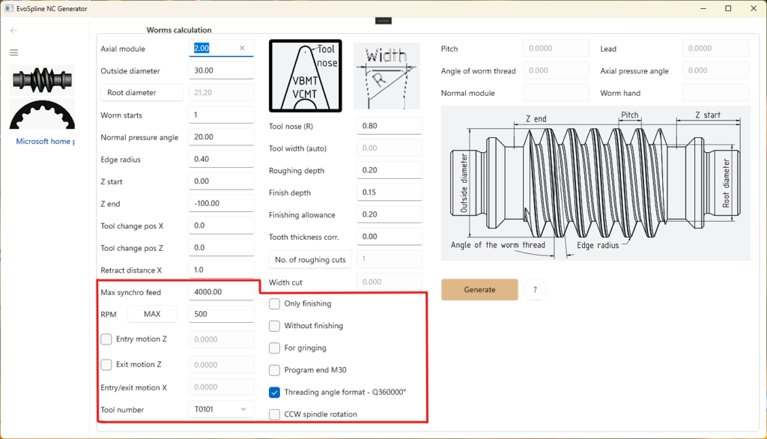Enable CCW spindle rotation checkbox
The height and width of the screenshot is (439, 767).
[x=275, y=414]
